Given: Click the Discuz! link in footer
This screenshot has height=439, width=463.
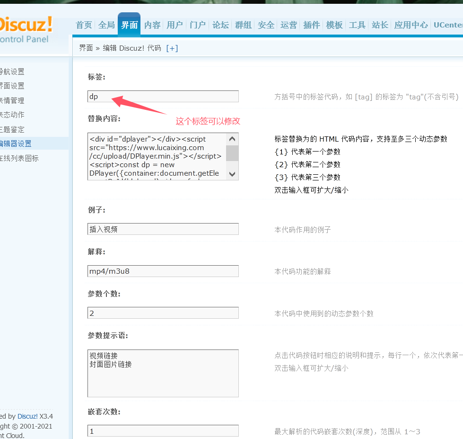Looking at the screenshot, I should point(27,416).
